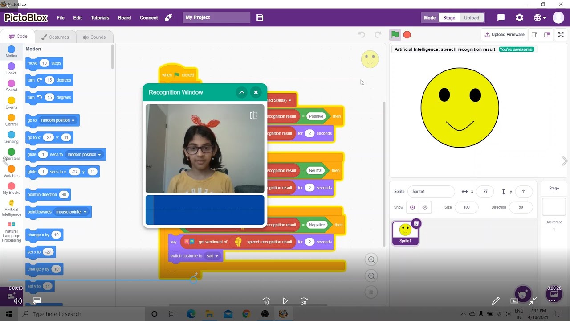The width and height of the screenshot is (570, 321).
Task: Switch to the Costumes tab
Action: coord(55,37)
